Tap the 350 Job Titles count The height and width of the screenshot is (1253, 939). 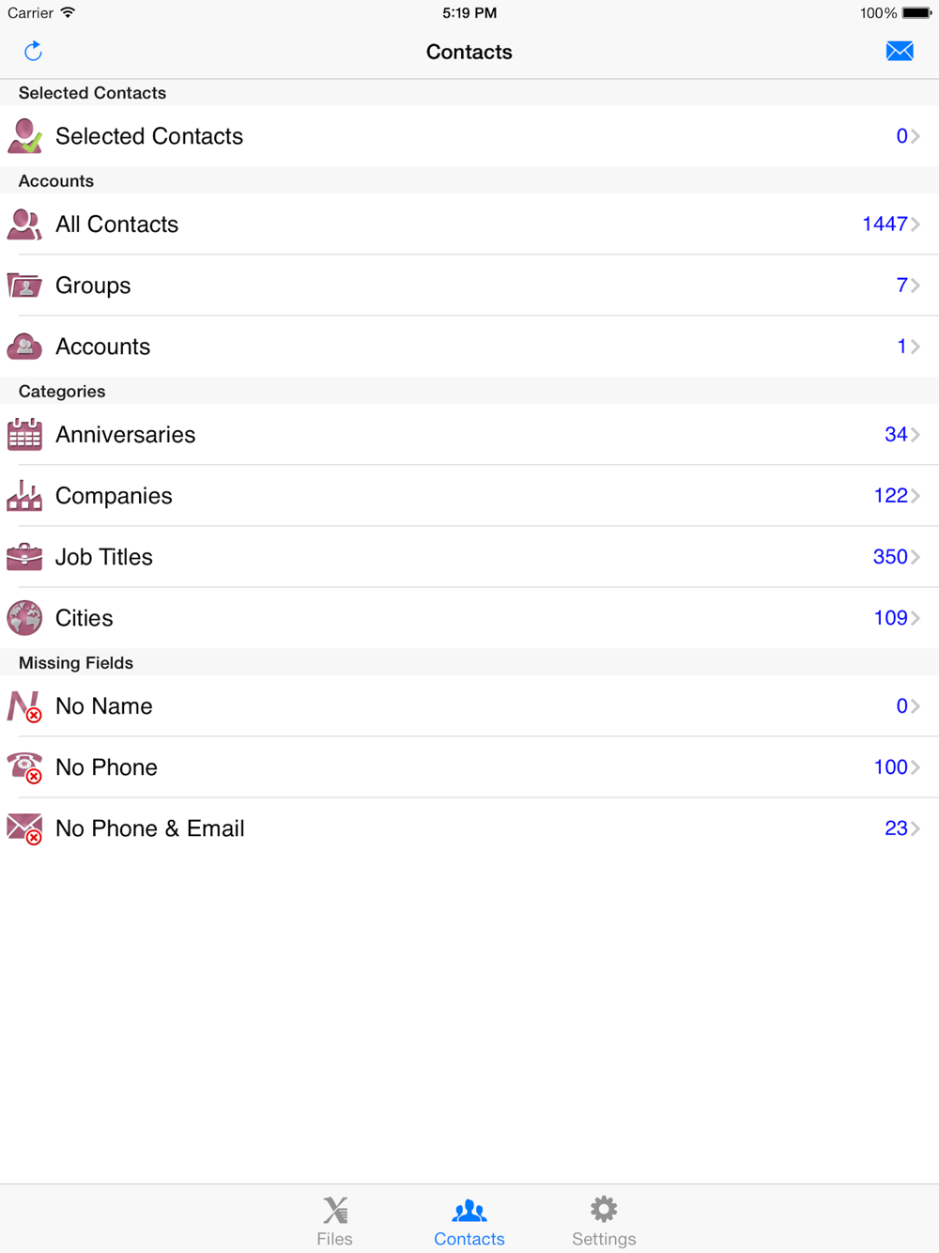(x=890, y=556)
